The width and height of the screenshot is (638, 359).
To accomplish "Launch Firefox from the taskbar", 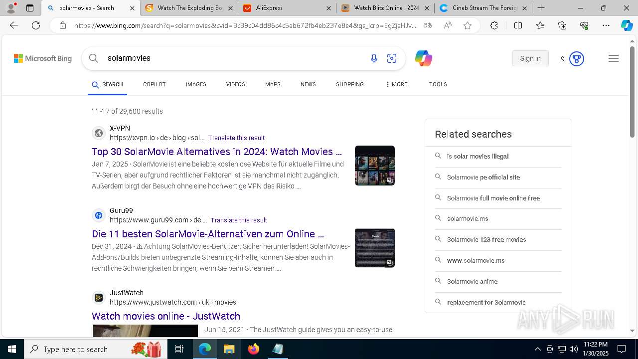I will (x=254, y=349).
